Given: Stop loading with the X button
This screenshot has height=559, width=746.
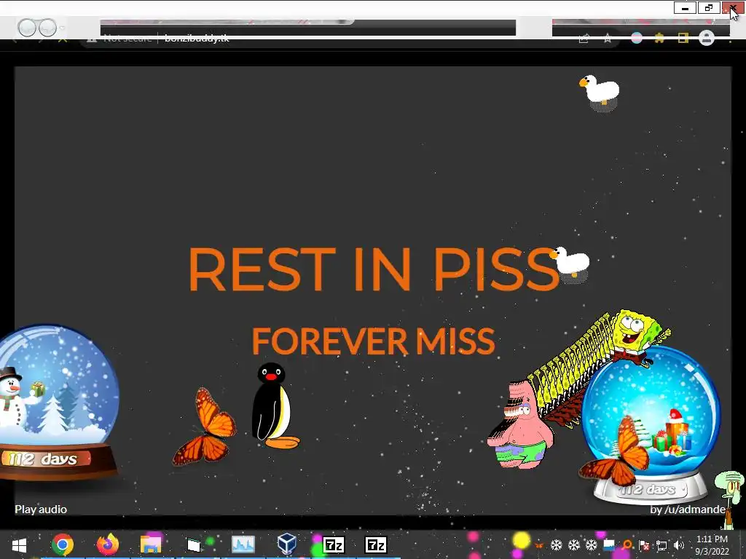Looking at the screenshot, I should click(x=63, y=39).
